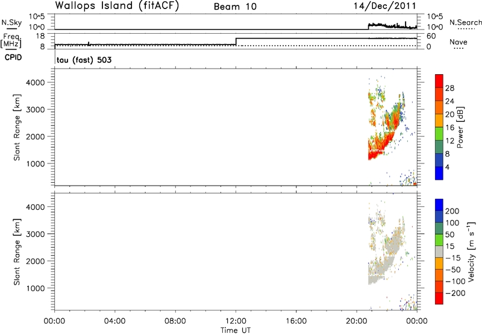Click the sky noise trace after 20:00
The height and width of the screenshot is (334, 482).
click(x=393, y=25)
